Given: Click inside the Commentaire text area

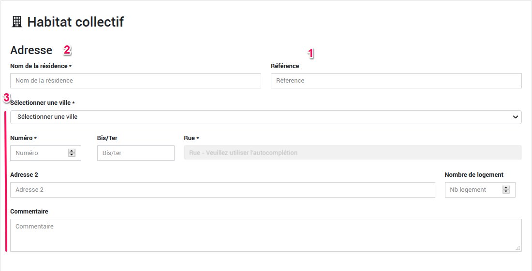Looking at the screenshot, I should click(265, 235).
